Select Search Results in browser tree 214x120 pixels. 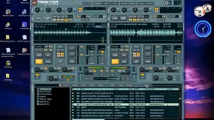pyautogui.click(x=45, y=92)
